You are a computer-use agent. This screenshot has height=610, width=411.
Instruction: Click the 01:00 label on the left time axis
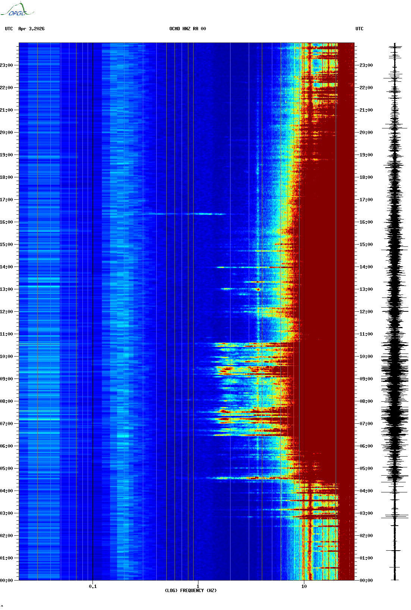tap(6, 558)
